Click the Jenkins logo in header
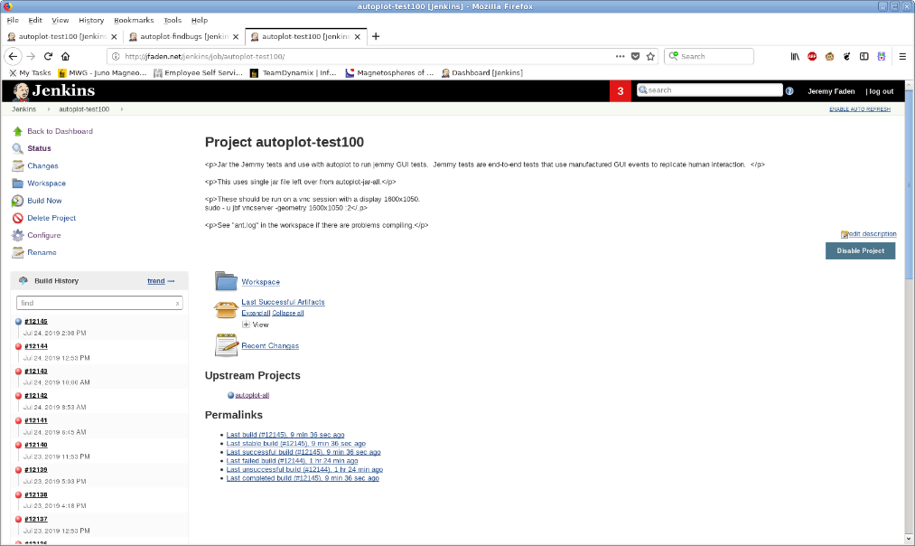Screen dimensions: 915x546 [x=53, y=91]
